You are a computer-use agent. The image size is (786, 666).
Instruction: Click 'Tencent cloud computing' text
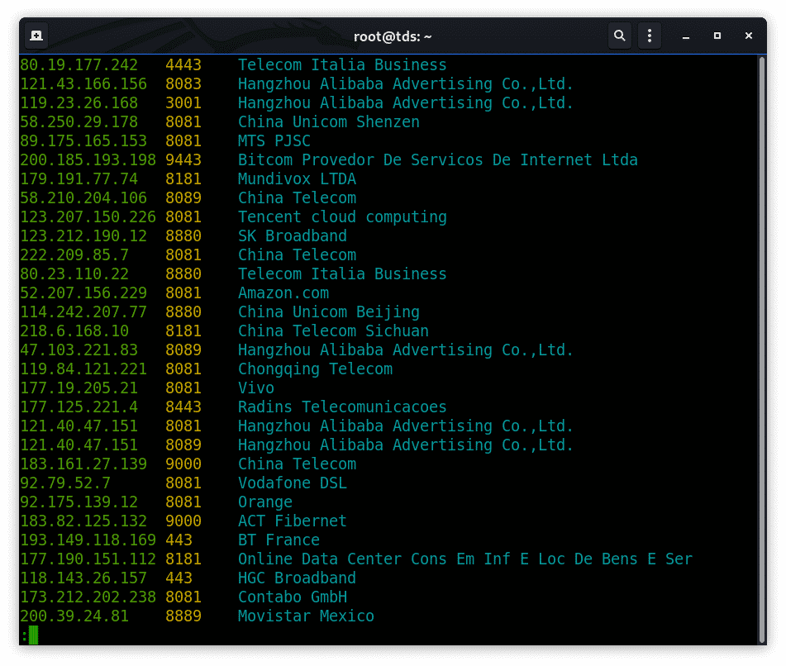(342, 217)
